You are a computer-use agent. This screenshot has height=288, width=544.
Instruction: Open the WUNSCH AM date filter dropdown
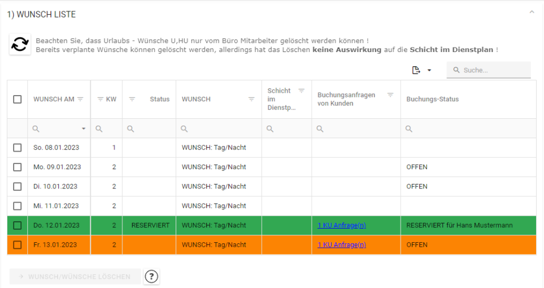pos(84,129)
